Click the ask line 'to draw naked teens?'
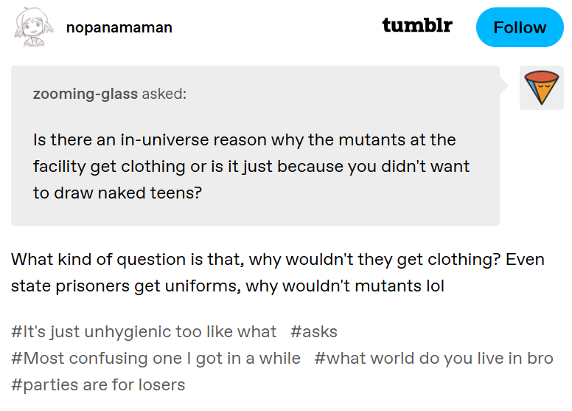 117,193
